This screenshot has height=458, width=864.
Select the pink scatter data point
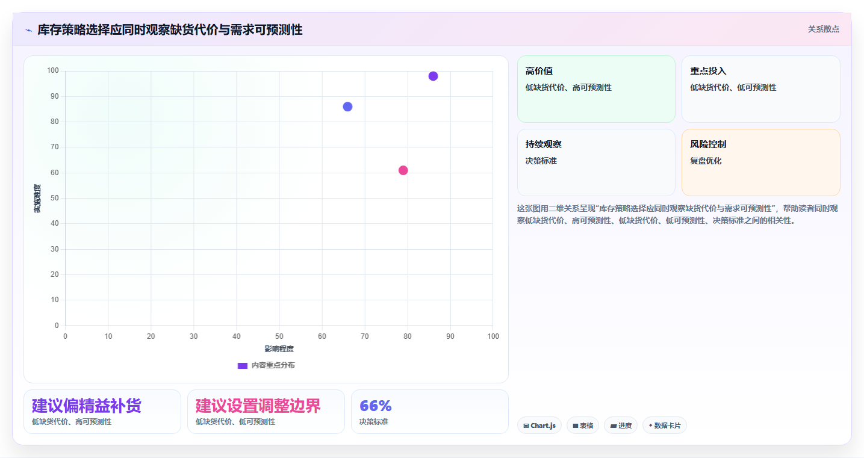point(403,170)
